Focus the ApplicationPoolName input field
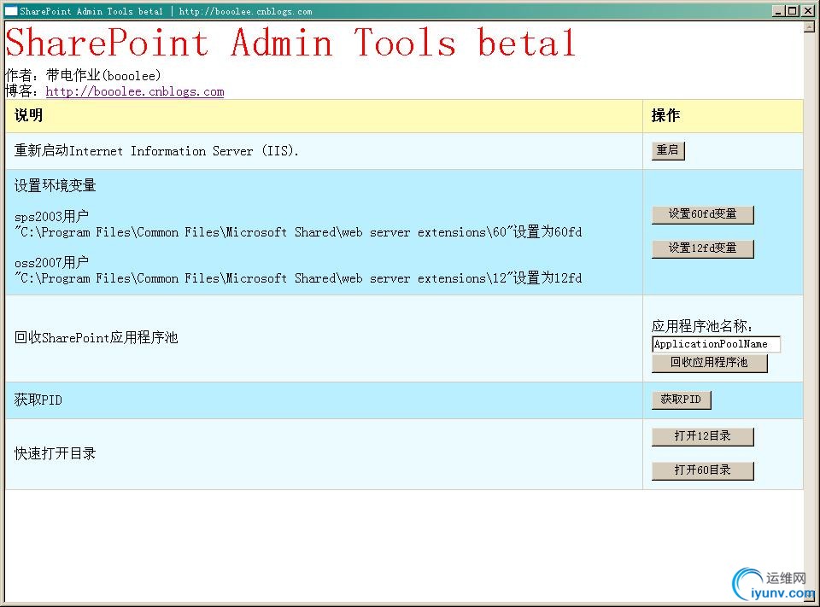Screen dimensions: 820x607 click(x=716, y=344)
